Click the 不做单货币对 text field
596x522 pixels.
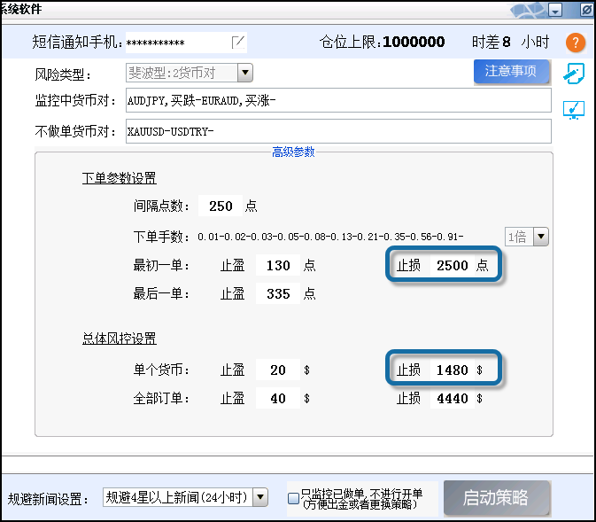(x=337, y=131)
